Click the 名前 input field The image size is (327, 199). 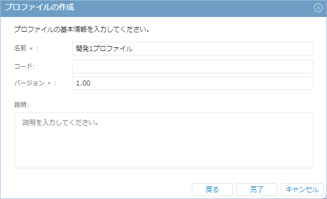192,48
